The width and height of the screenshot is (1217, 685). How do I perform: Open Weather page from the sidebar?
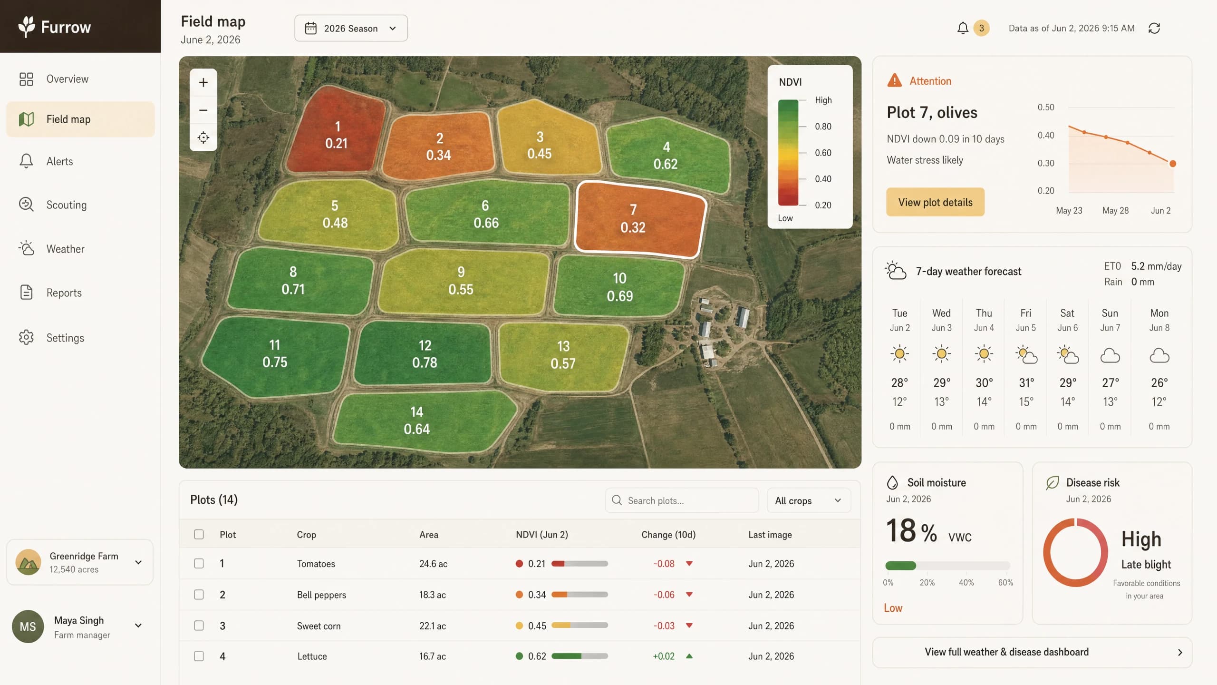(x=80, y=249)
